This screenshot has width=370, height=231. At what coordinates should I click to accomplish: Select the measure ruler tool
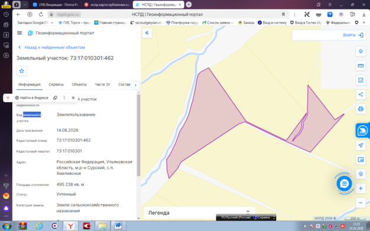tap(361, 66)
